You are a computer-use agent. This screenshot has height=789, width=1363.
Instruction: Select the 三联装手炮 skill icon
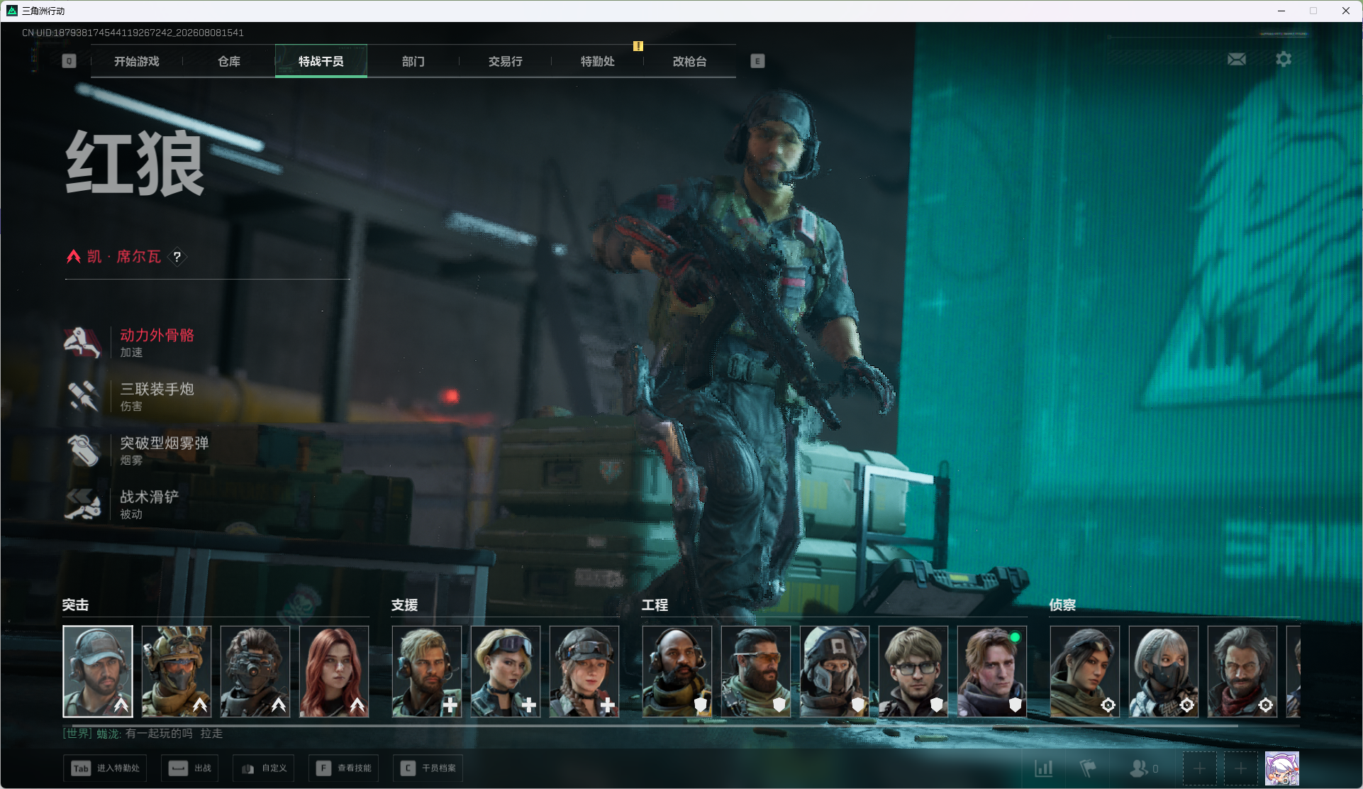coord(83,397)
